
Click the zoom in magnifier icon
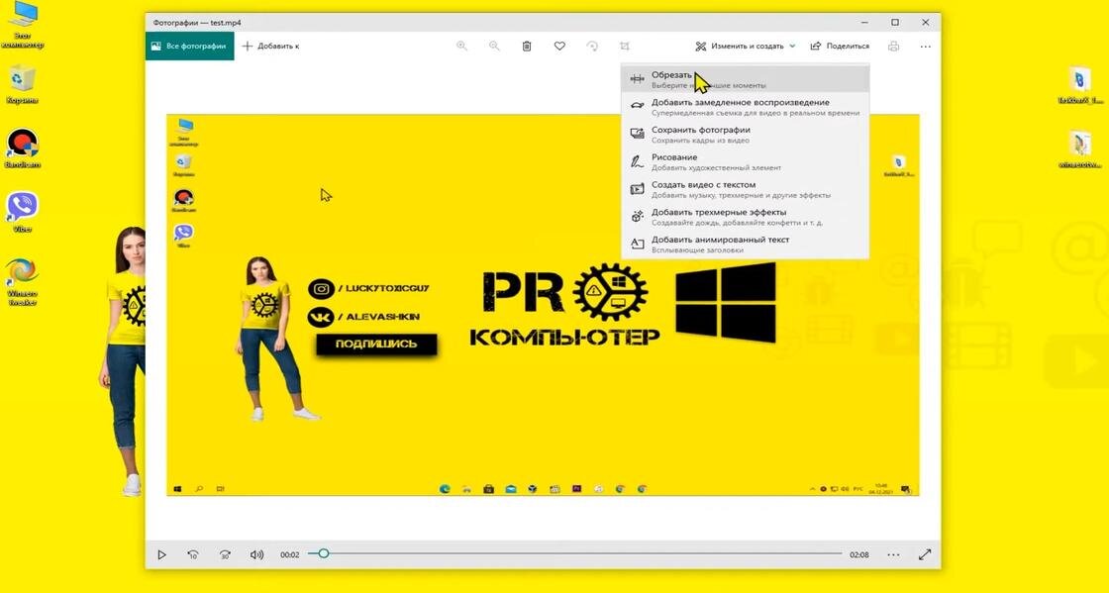(x=461, y=46)
